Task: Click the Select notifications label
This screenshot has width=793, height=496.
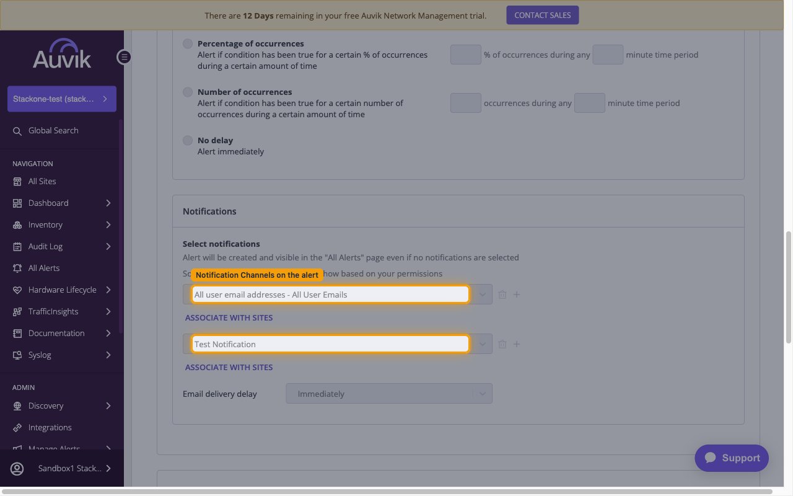Action: tap(221, 244)
